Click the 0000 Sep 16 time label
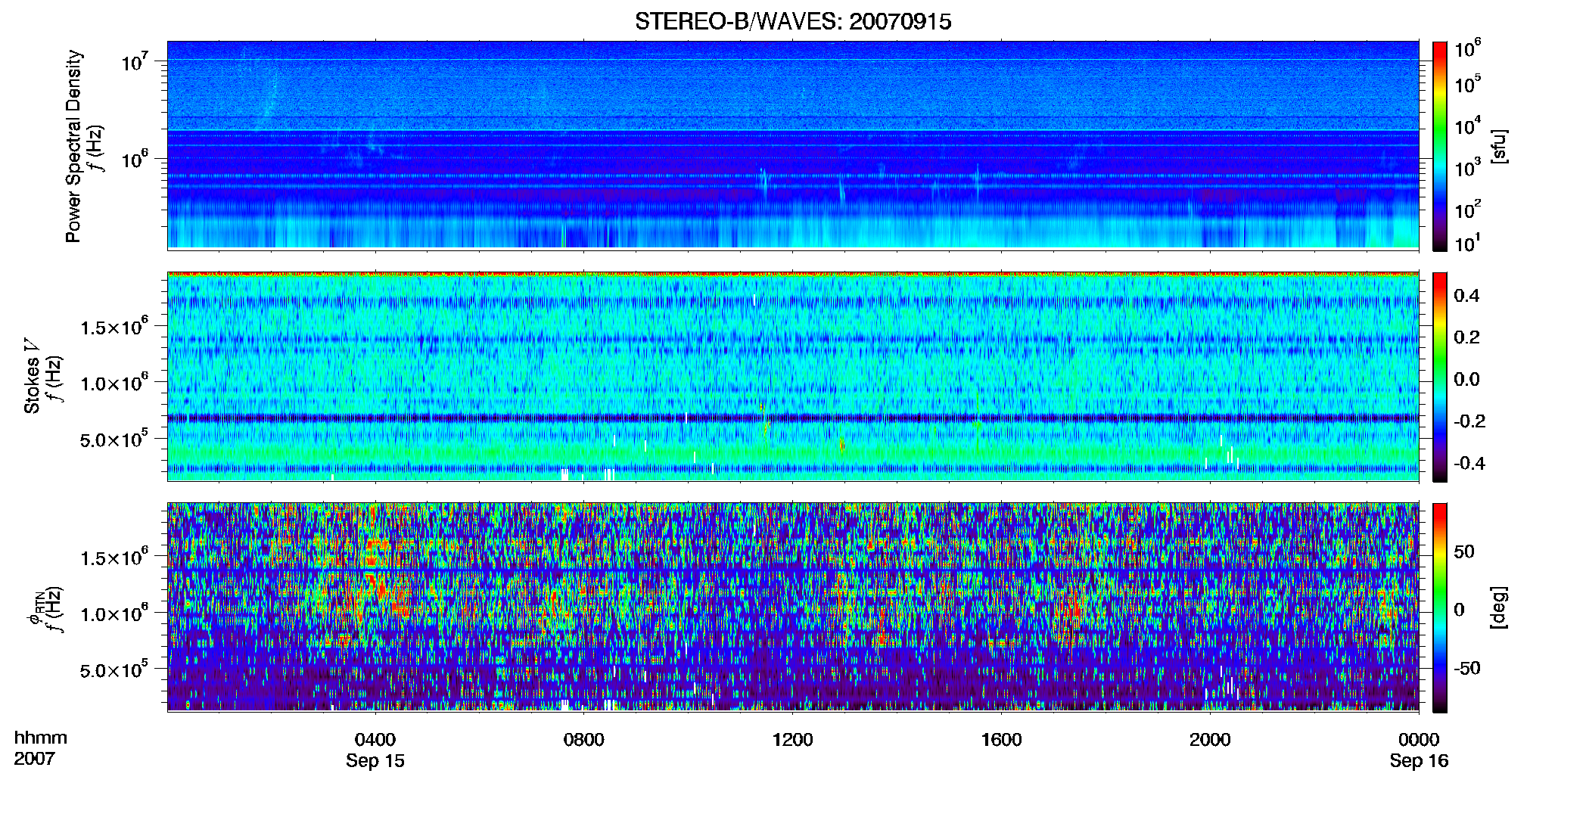 1419,750
